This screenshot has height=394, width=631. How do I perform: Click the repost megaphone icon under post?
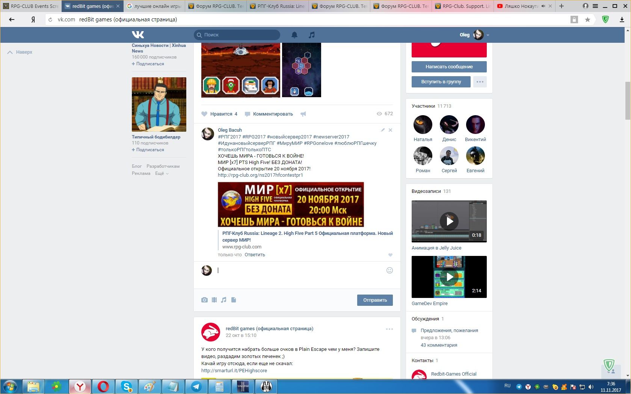(303, 114)
